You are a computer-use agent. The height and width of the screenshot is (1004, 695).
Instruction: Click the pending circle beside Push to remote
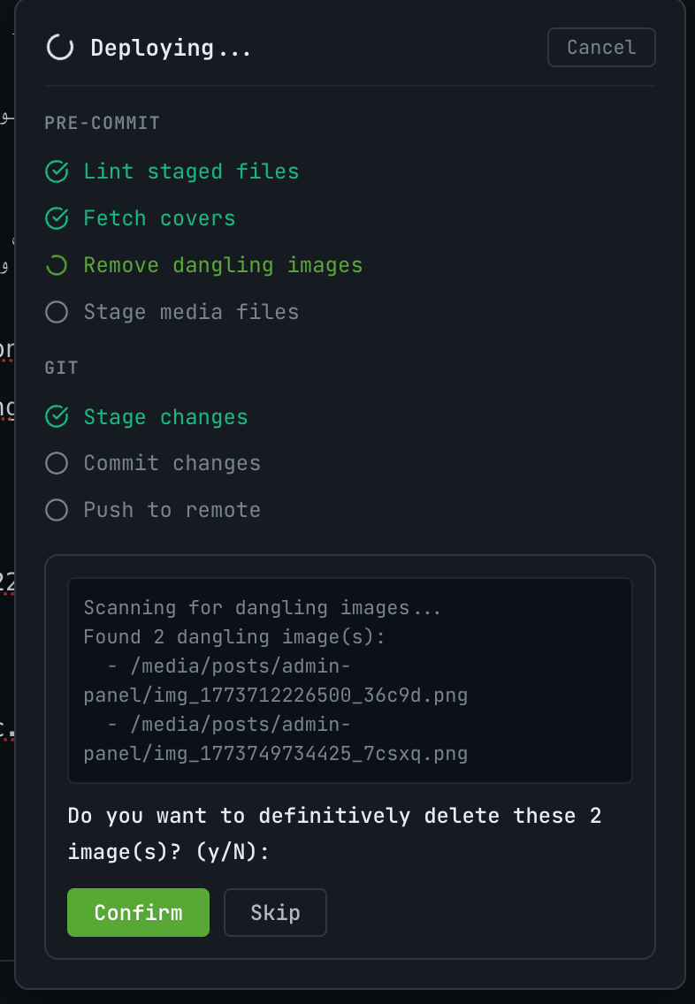click(x=56, y=510)
